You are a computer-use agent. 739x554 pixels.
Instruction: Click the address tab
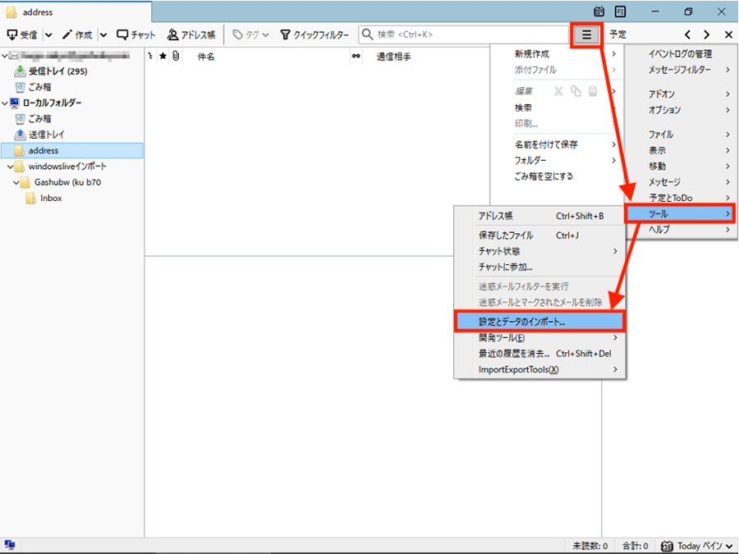coord(76,11)
